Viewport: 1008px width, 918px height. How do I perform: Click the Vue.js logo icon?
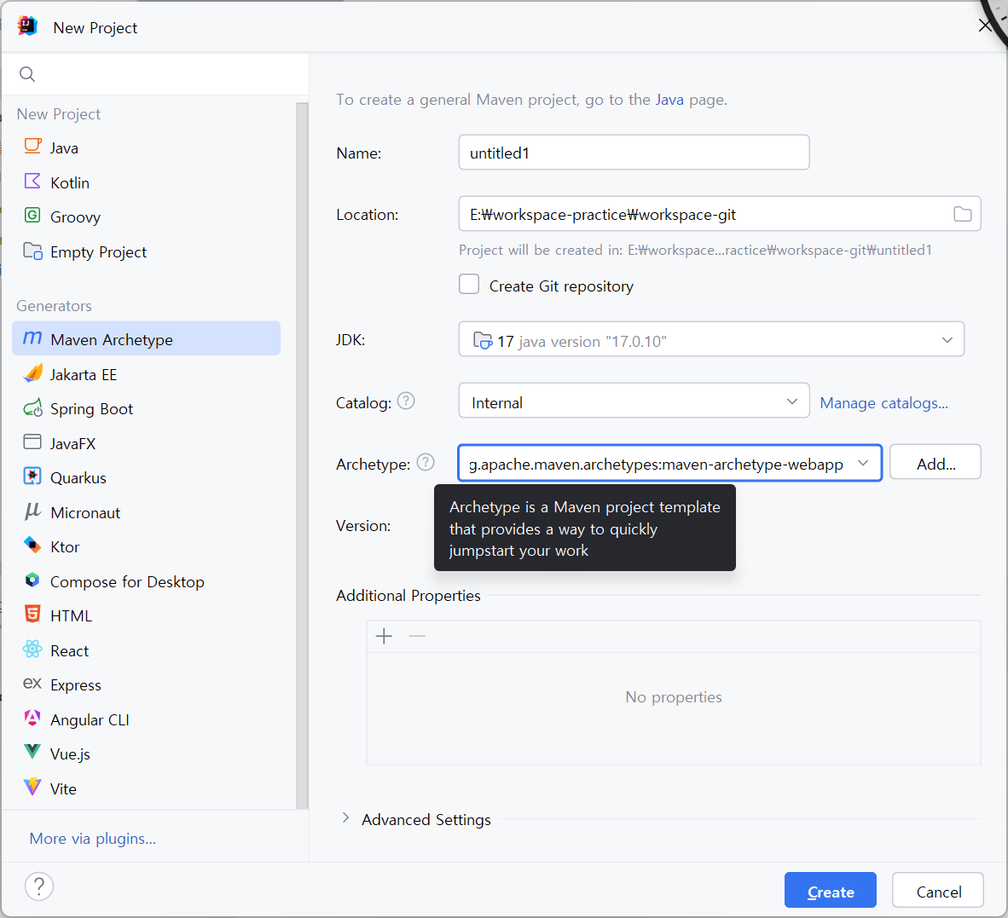pos(32,752)
